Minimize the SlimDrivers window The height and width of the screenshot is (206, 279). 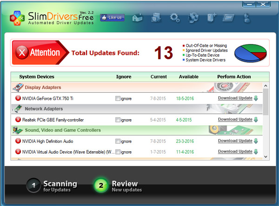pos(249,4)
